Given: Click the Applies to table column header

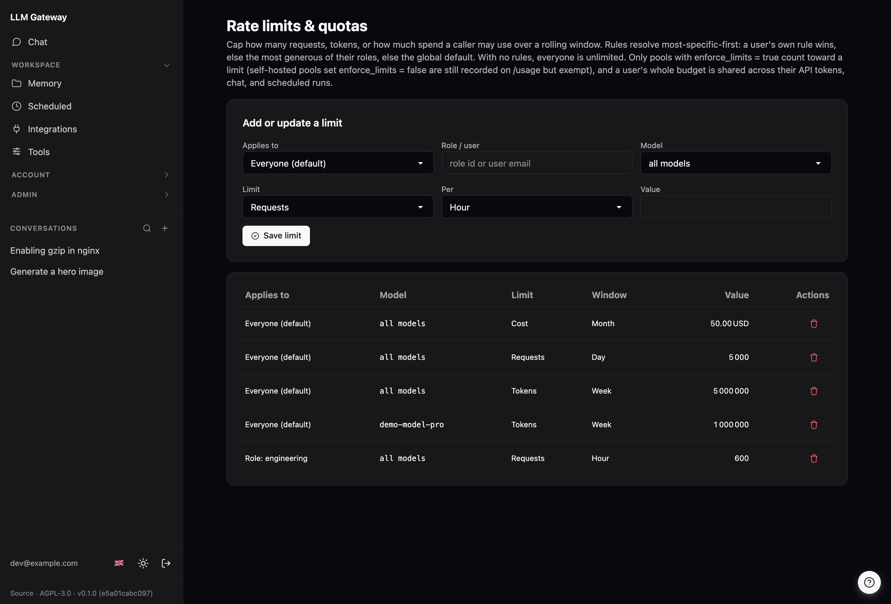Looking at the screenshot, I should click(x=267, y=295).
